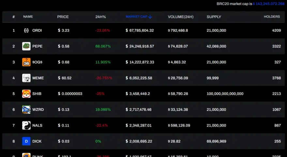The height and width of the screenshot is (157, 287).
Task: Click supply 100,000,000,000,000
Action: pos(225,94)
